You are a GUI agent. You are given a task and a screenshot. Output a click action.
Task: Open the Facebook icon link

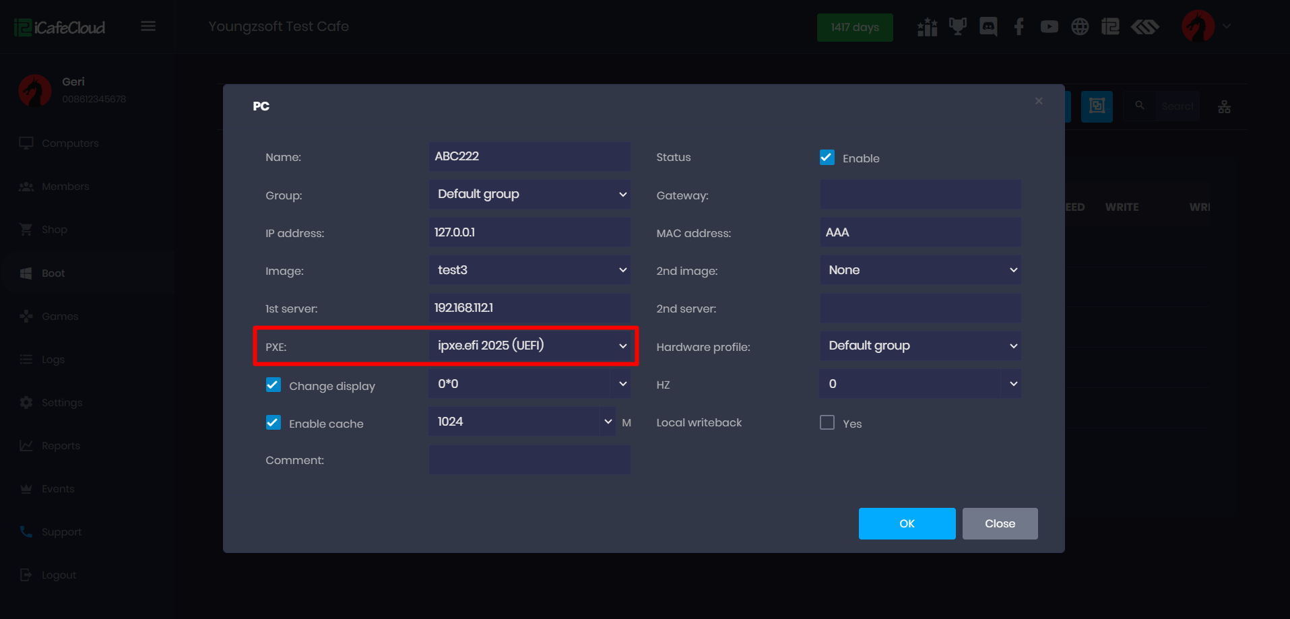[1019, 27]
